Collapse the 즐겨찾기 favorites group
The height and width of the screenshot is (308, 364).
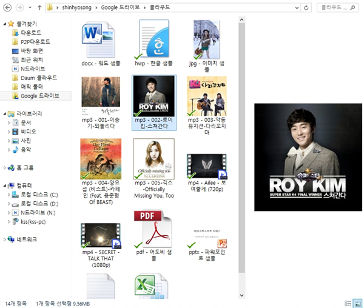5,24
